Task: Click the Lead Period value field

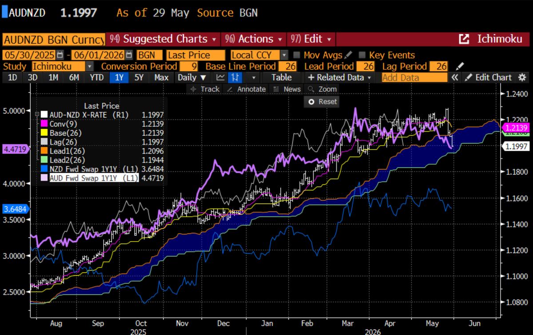Action: (366, 67)
